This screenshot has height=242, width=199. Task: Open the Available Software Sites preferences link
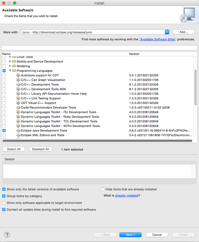(x=158, y=39)
